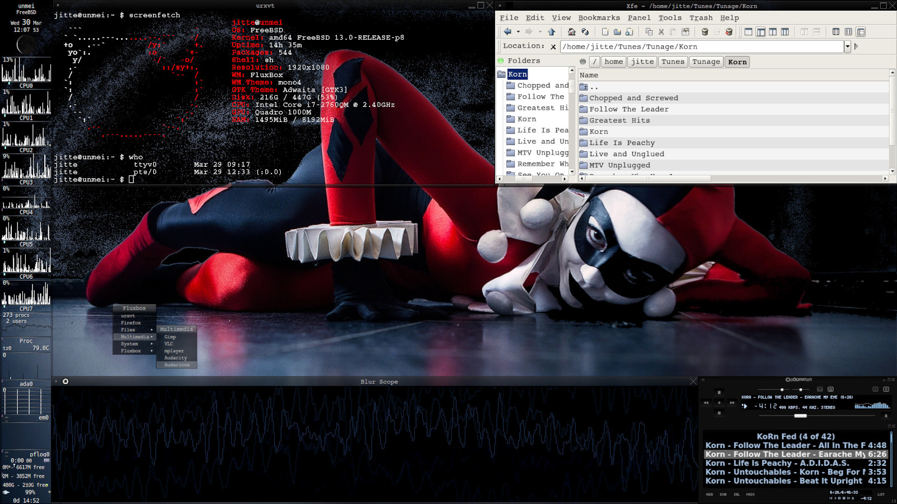Screen dimensions: 897x504
Task: Go up to parent directory in Xfe
Action: [551, 32]
